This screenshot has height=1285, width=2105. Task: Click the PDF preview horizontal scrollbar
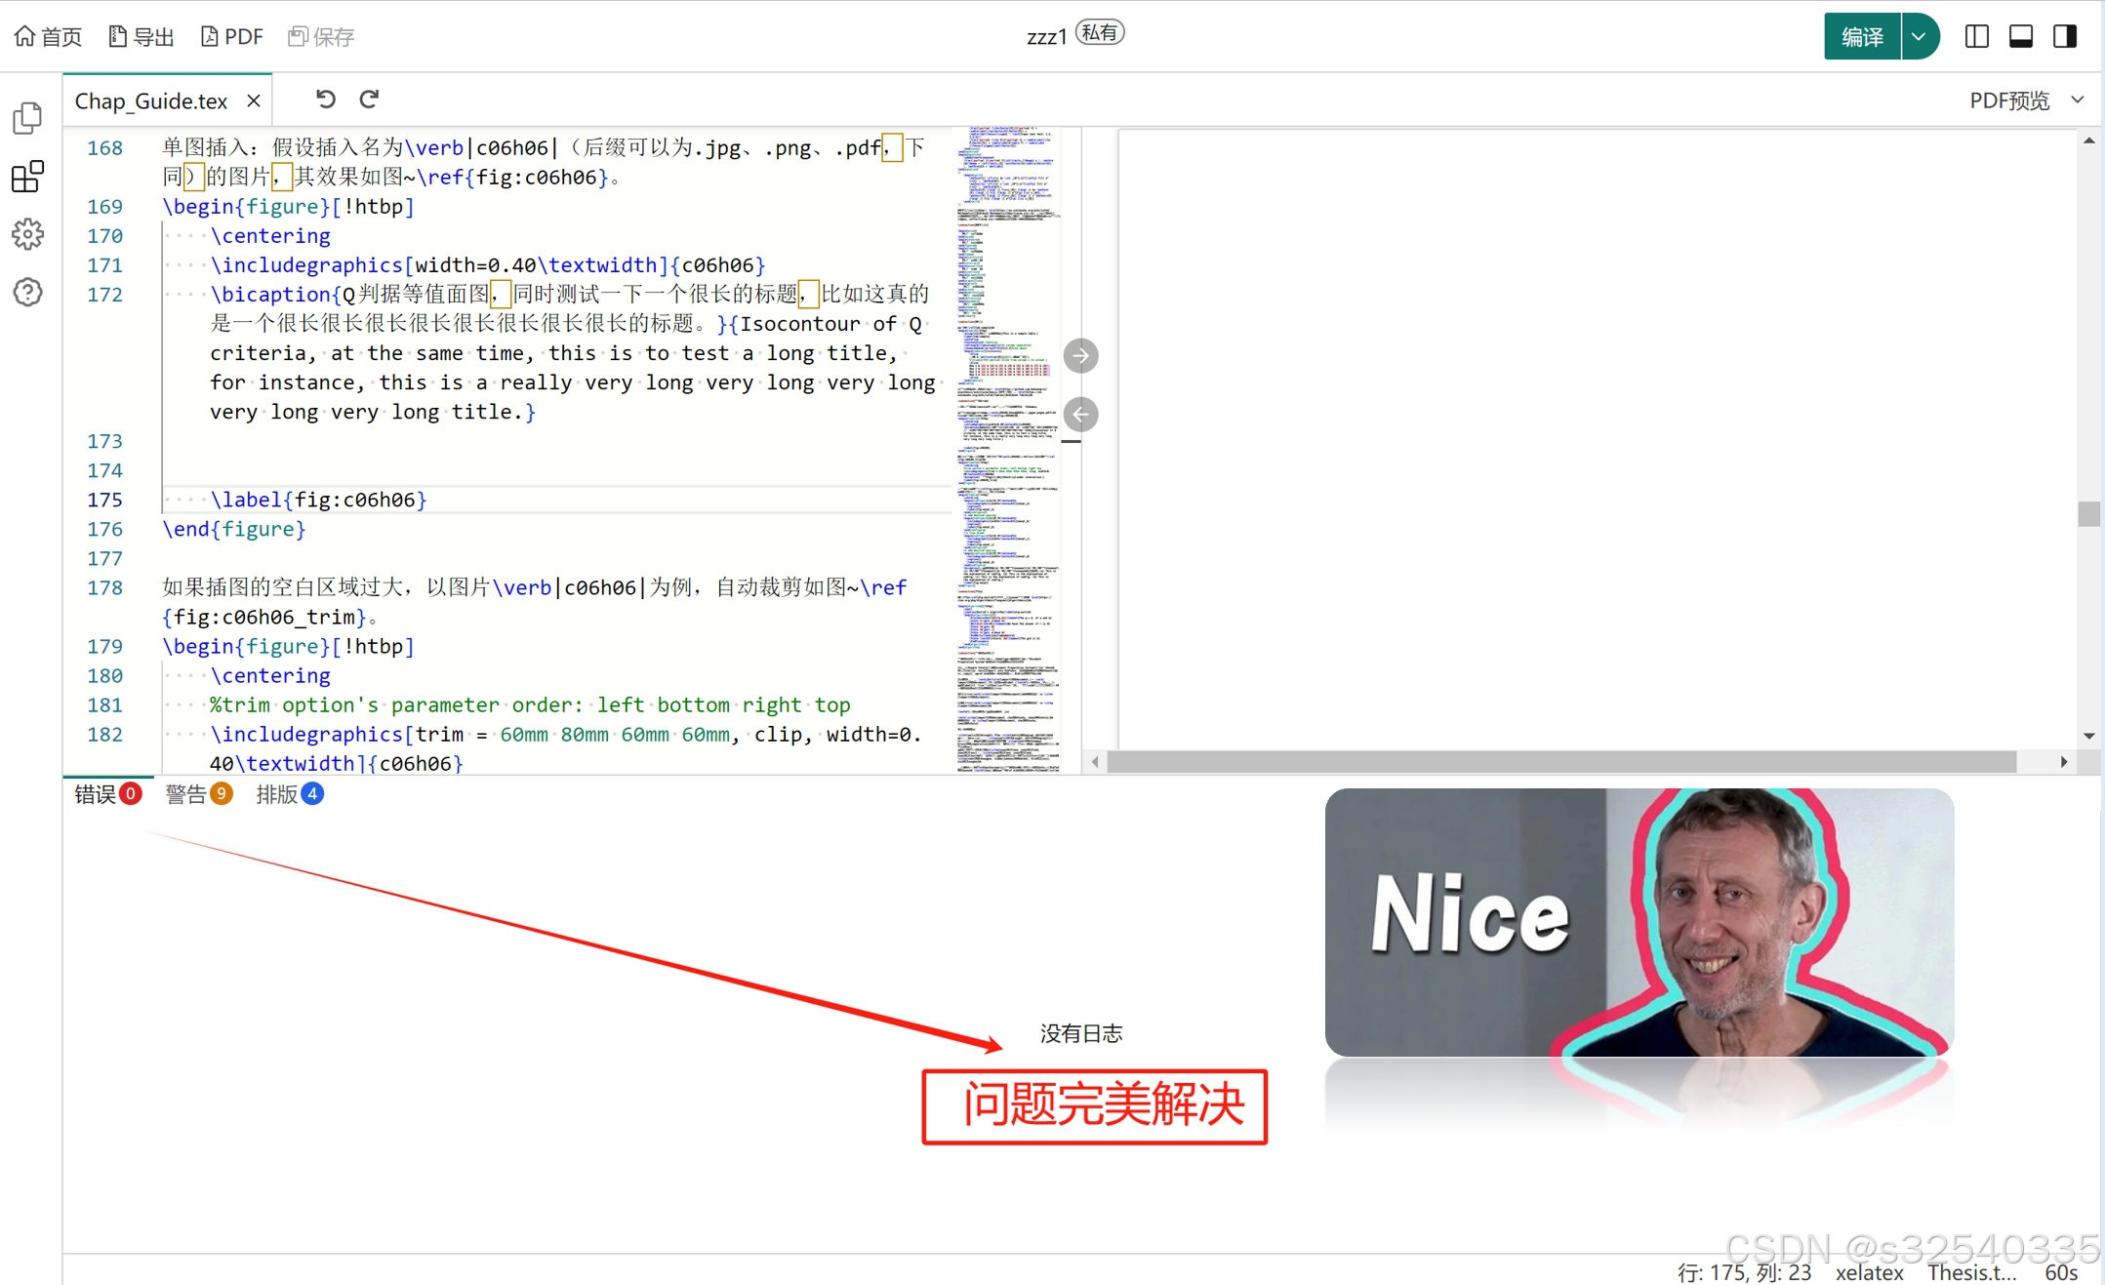(x=1561, y=762)
